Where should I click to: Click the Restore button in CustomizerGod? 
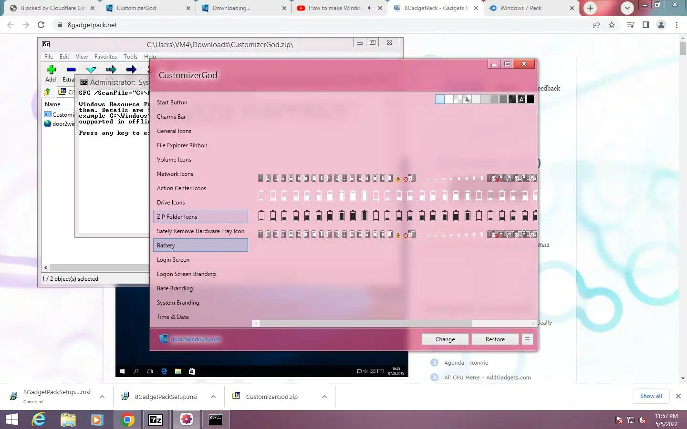[x=495, y=339]
